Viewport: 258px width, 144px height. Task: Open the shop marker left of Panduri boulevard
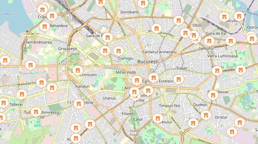[x=52, y=88]
